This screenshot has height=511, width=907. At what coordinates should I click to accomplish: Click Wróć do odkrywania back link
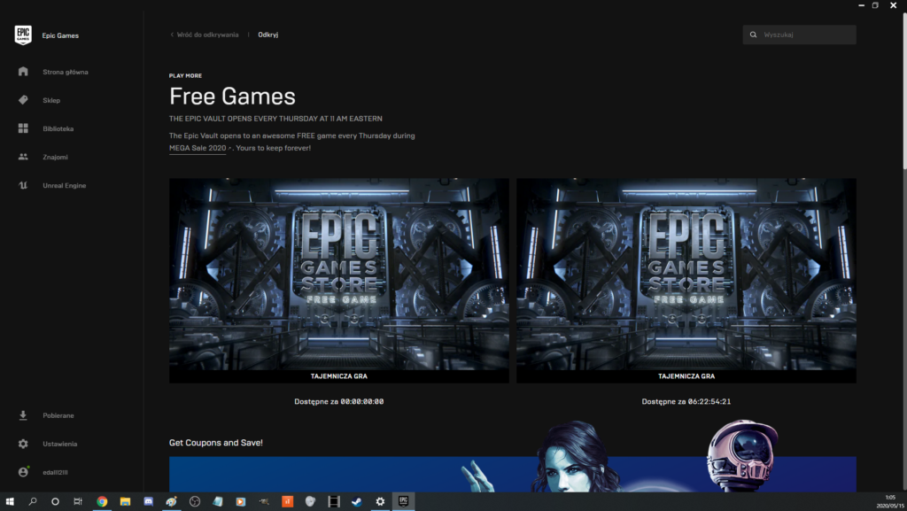[205, 35]
